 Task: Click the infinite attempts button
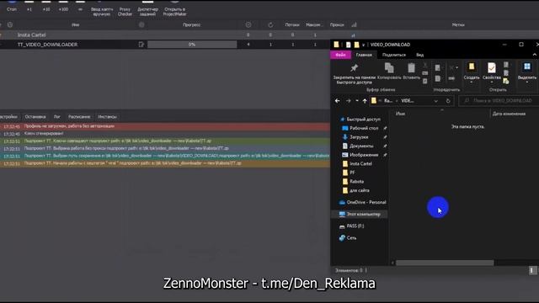tap(80, 6)
